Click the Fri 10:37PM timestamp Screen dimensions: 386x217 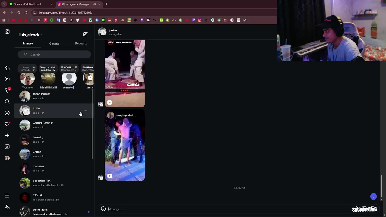(239, 188)
